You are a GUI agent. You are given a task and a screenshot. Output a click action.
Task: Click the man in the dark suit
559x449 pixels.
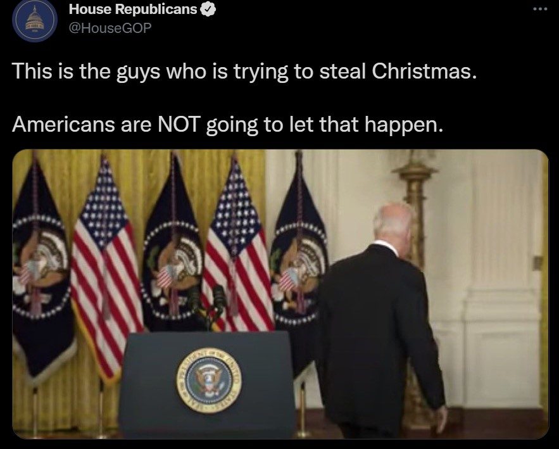tap(380, 321)
